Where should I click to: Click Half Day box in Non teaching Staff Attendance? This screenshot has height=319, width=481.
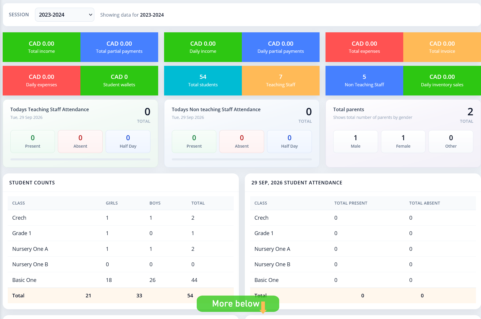click(x=289, y=142)
